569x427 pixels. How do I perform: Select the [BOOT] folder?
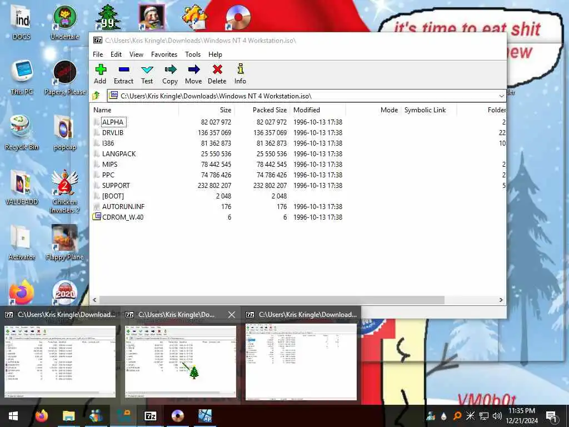click(113, 196)
